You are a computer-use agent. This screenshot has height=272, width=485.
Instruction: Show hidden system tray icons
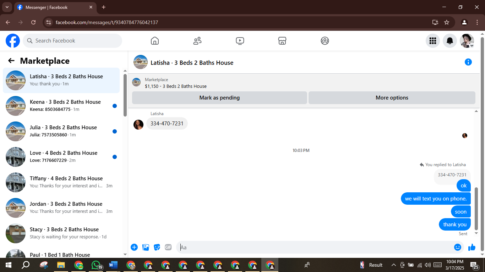click(393, 265)
